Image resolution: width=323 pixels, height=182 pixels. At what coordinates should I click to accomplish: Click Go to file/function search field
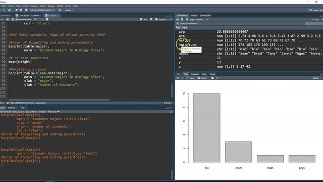[x=43, y=10]
